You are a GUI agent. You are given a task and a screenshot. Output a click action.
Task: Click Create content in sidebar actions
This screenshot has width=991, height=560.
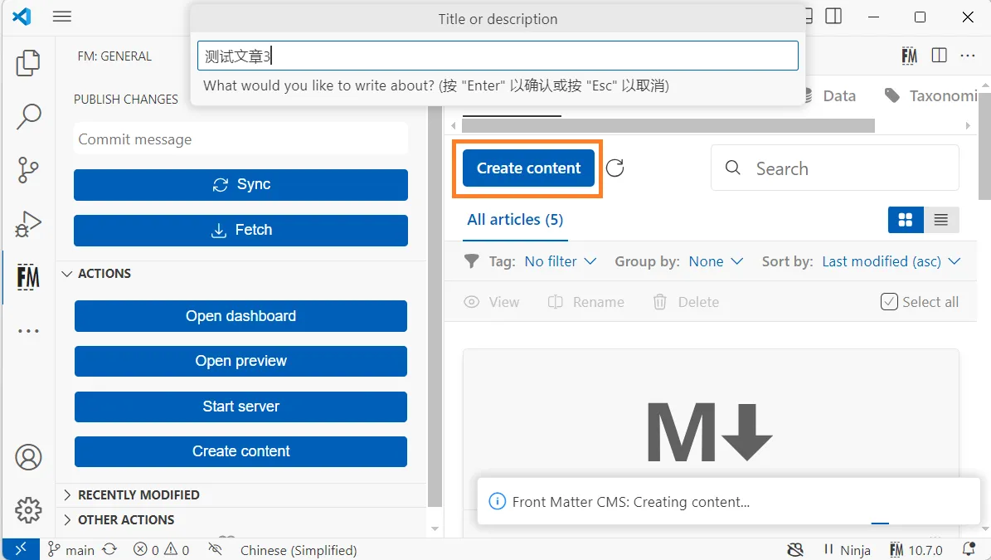point(240,451)
